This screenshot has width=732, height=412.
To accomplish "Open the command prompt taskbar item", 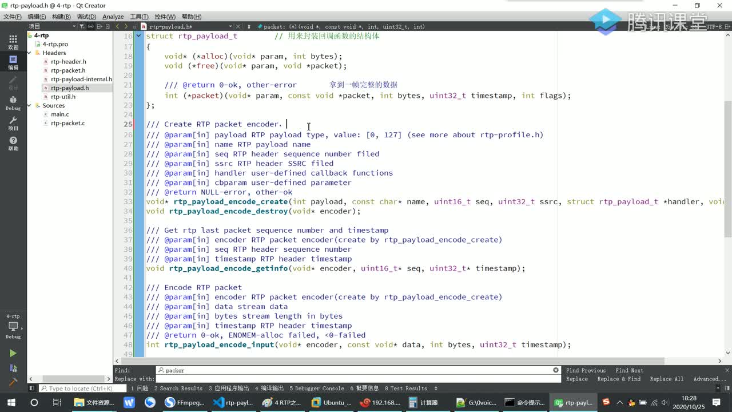I will tap(524, 402).
